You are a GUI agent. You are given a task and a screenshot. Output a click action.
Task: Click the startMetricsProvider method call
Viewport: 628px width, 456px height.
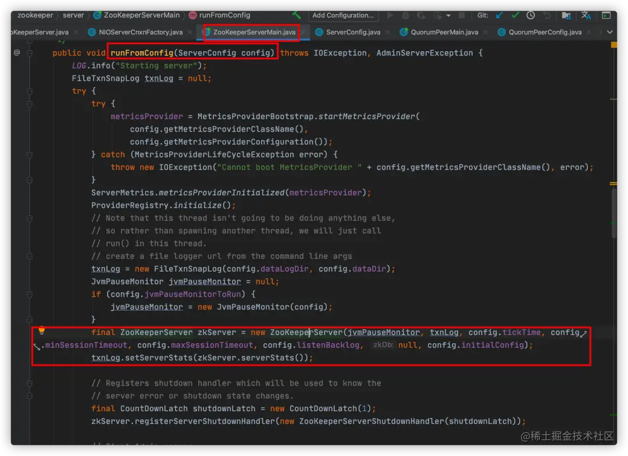coord(367,116)
